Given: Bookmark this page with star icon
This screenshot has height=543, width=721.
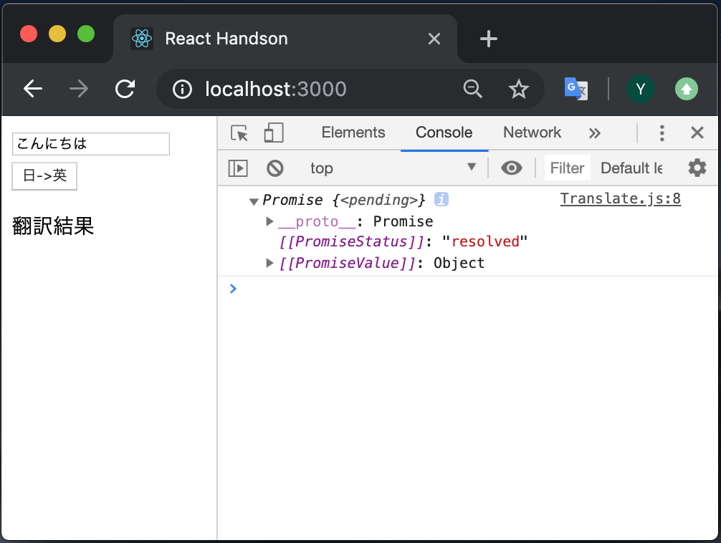Looking at the screenshot, I should [x=519, y=89].
